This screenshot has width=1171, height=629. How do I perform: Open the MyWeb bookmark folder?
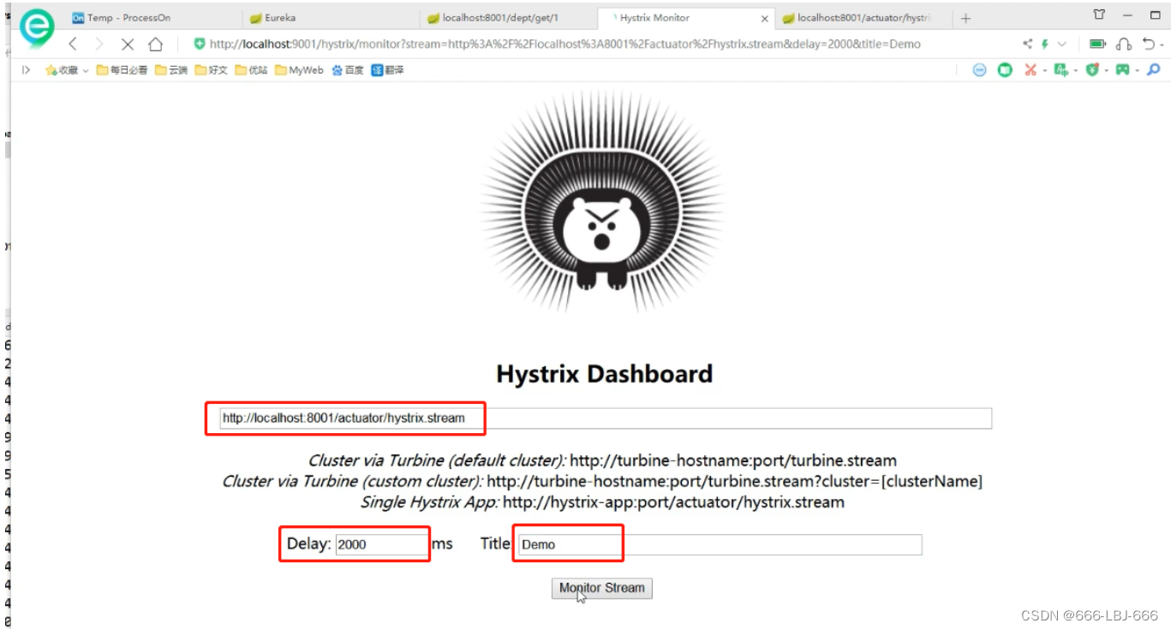point(299,70)
